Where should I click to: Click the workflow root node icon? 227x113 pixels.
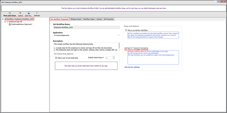point(5,19)
